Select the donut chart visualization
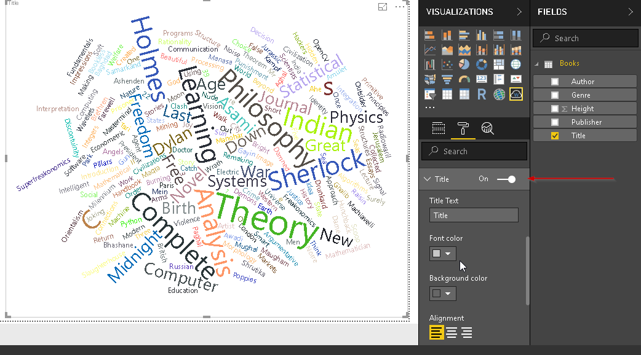This screenshot has width=641, height=355. click(482, 64)
